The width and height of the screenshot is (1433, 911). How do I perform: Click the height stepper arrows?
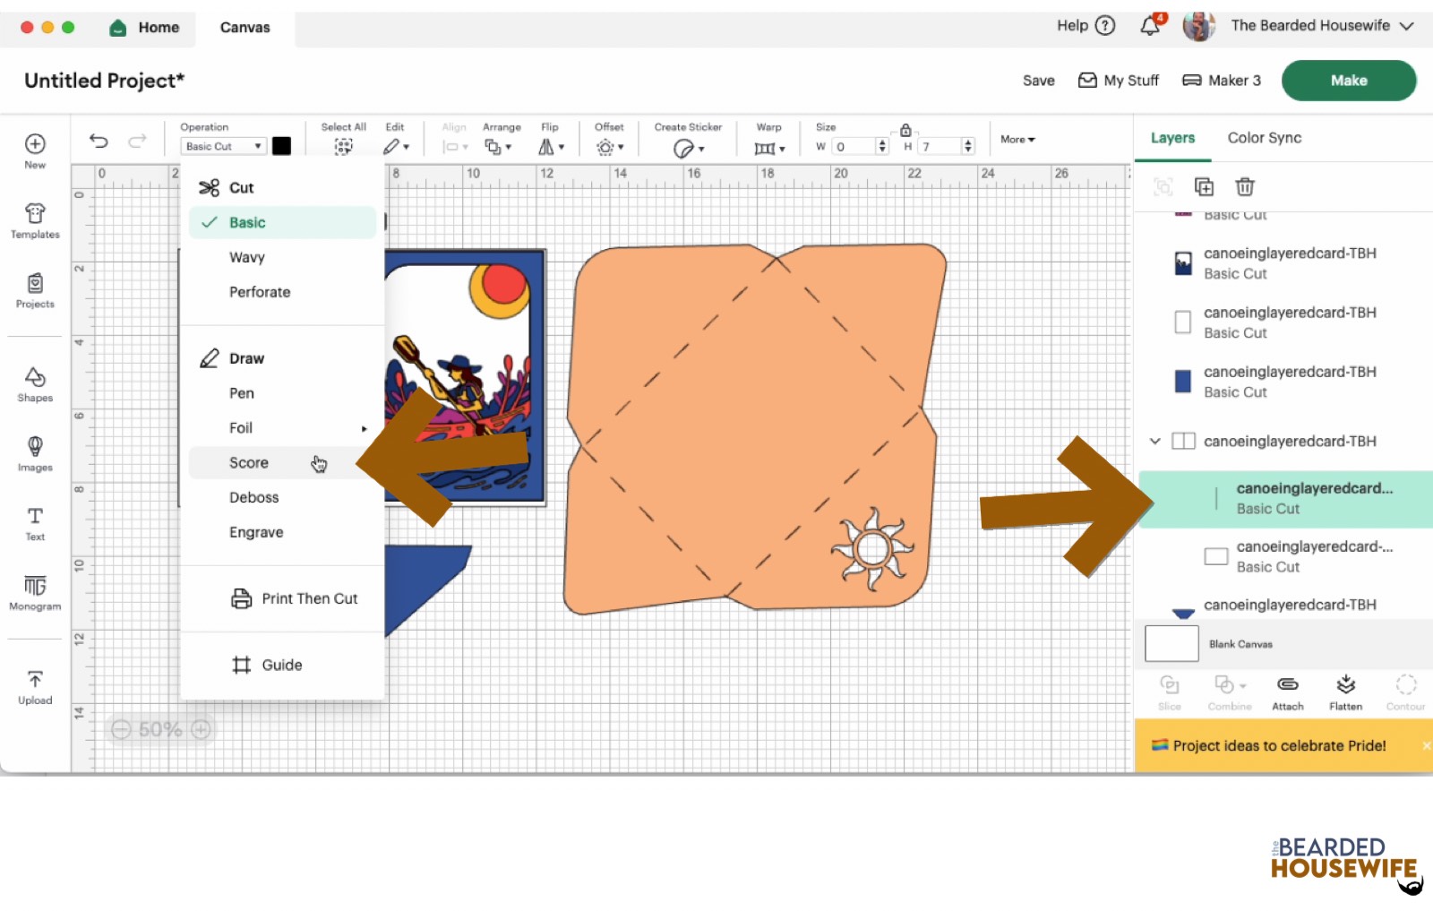coord(968,146)
